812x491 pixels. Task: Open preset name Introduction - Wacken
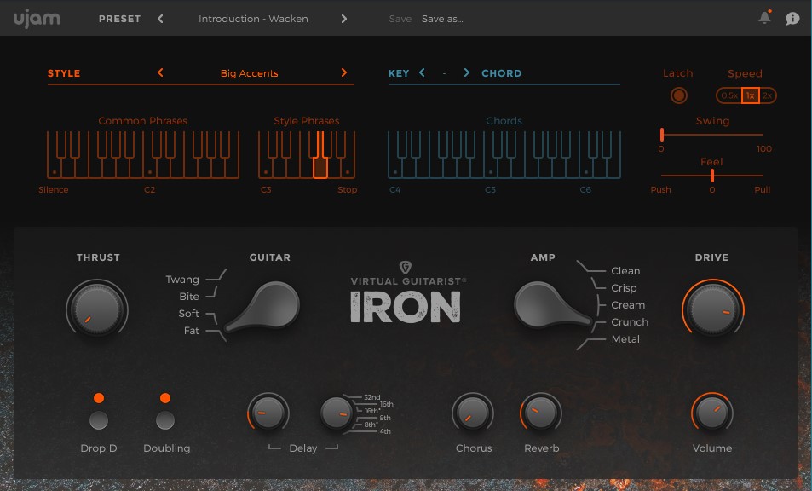tap(253, 19)
